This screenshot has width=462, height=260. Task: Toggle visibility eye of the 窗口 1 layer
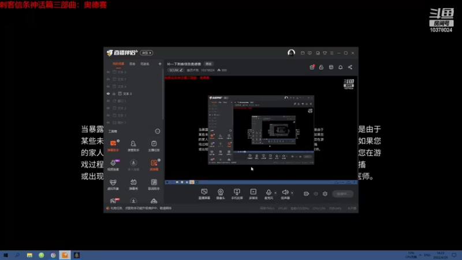tap(108, 101)
